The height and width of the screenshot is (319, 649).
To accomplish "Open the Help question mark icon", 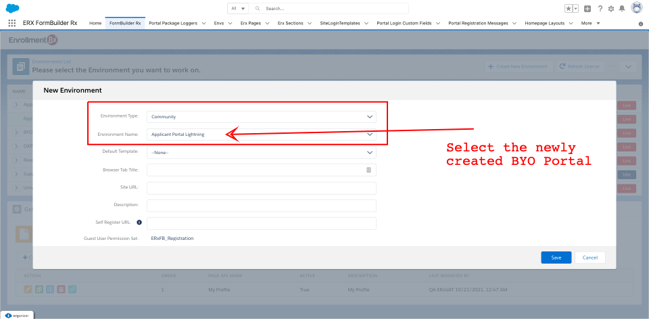I will click(x=600, y=9).
